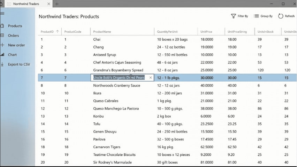Click the Chart bar icon
The height and width of the screenshot is (167, 297).
click(x=2, y=54)
